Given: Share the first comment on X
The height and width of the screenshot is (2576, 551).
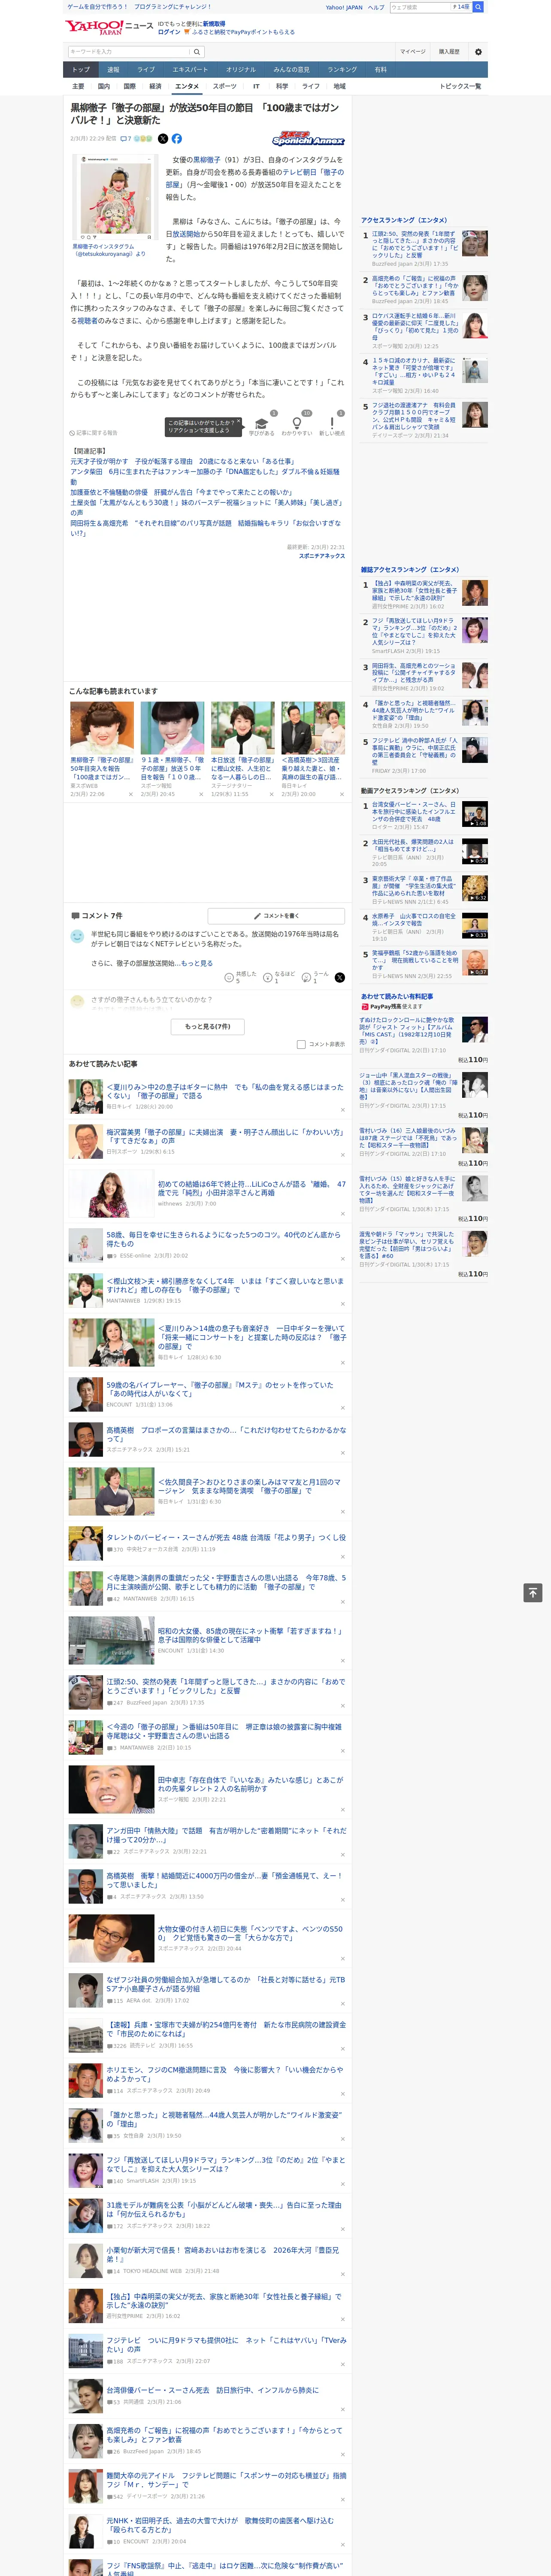Looking at the screenshot, I should 339,977.
